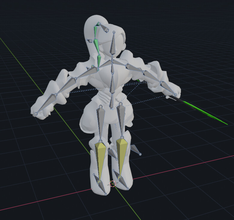Click the red-white 3D cursor between the feet
This screenshot has width=234, height=220.
tap(113, 184)
